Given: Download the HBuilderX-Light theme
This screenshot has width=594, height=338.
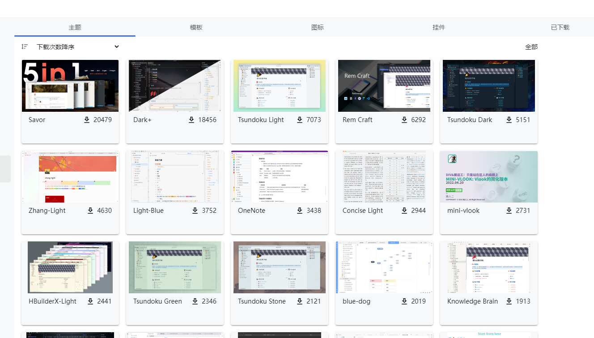Looking at the screenshot, I should click(x=90, y=301).
